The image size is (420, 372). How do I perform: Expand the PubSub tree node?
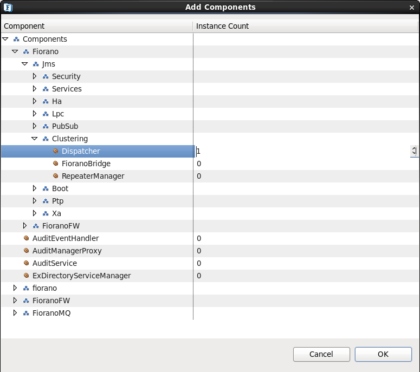(x=34, y=126)
